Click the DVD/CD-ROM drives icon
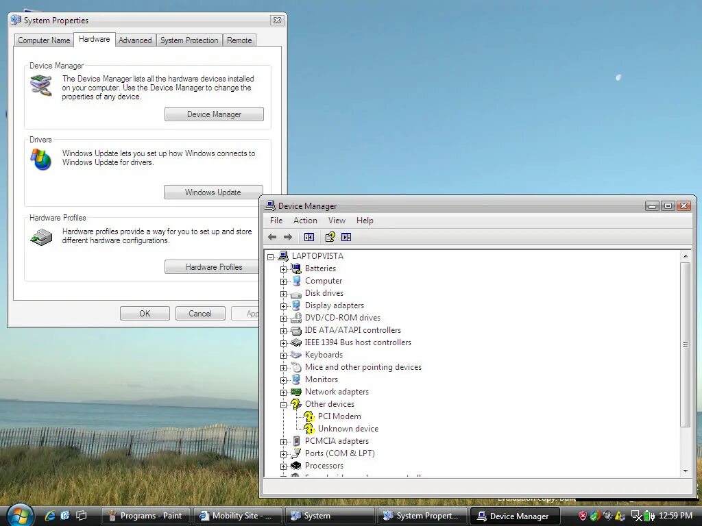The image size is (702, 526). (x=296, y=318)
